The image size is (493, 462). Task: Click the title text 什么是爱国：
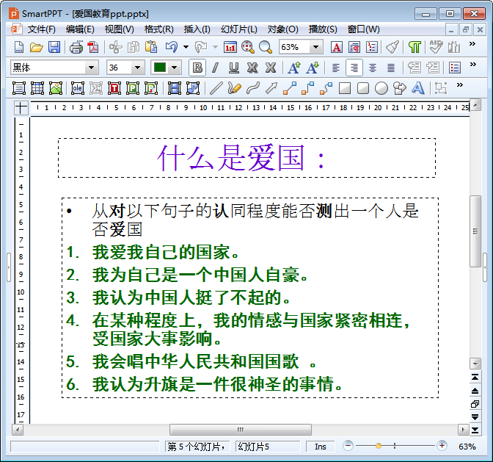(241, 157)
